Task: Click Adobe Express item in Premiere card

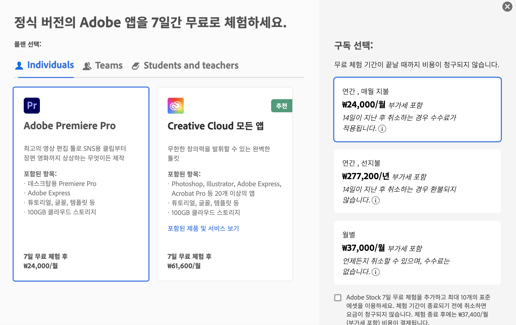Action: (49, 193)
